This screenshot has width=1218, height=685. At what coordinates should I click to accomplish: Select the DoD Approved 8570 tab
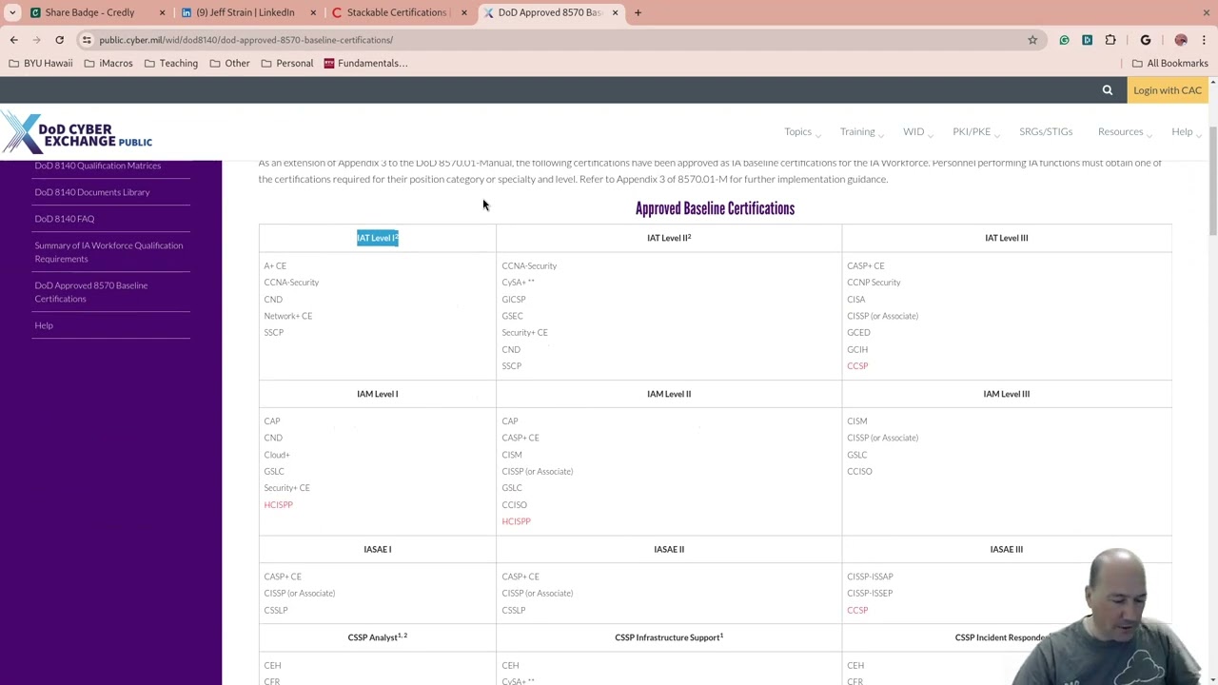(550, 12)
